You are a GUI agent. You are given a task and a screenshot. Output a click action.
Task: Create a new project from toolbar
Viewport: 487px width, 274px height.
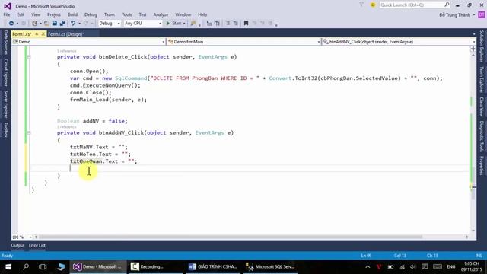tap(34, 24)
